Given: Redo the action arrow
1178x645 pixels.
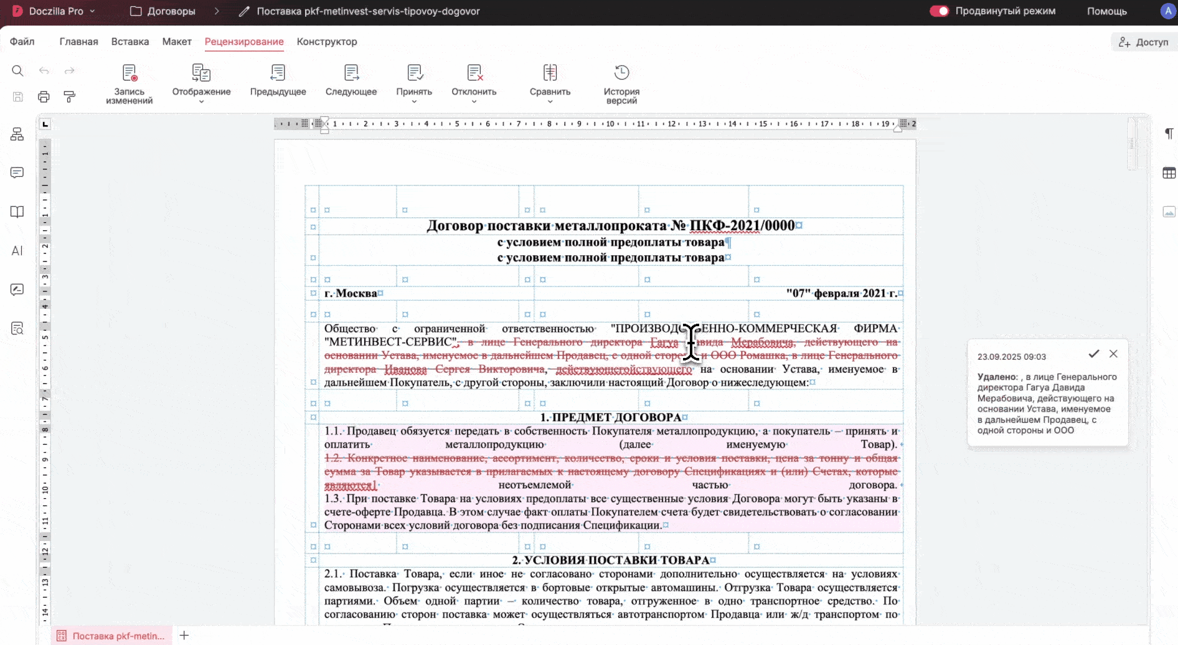Looking at the screenshot, I should tap(70, 71).
